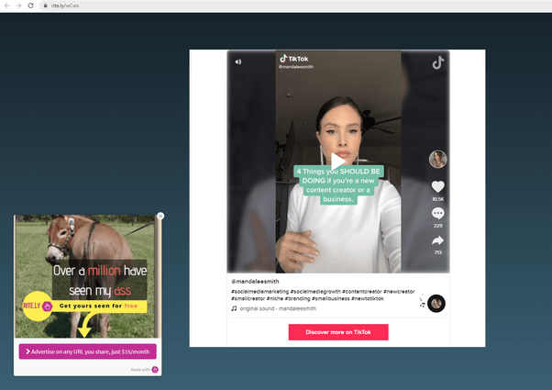The height and width of the screenshot is (390, 552).
Task: Click the #contentcreator hashtag
Action: (362, 292)
